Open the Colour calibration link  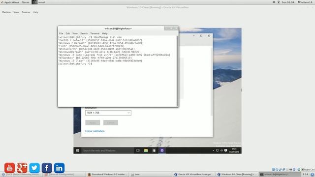95,131
